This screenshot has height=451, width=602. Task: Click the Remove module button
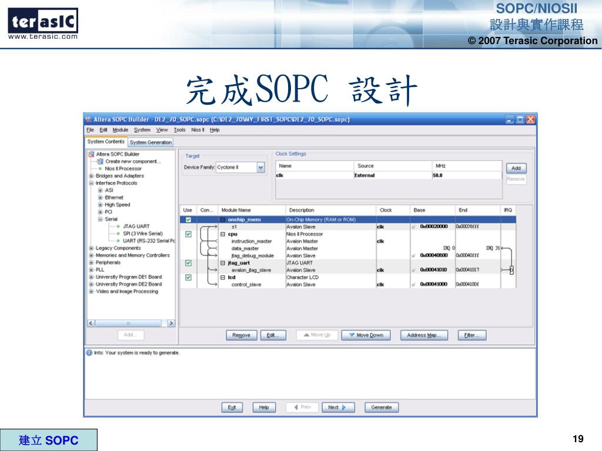point(241,335)
